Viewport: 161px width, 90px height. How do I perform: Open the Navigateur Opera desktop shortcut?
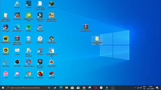(x=29, y=63)
